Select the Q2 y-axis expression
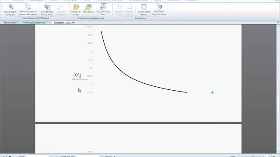The width and height of the screenshot is (280, 157). click(x=77, y=75)
